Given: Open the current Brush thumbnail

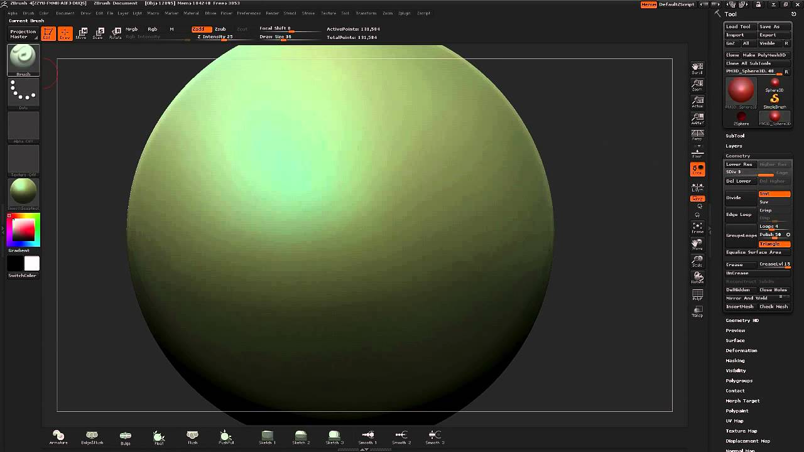Looking at the screenshot, I should pos(23,60).
